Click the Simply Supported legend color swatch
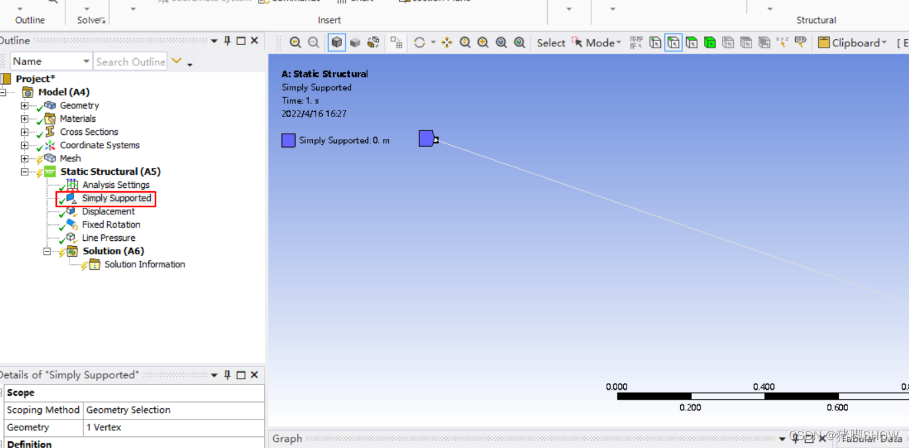 288,140
